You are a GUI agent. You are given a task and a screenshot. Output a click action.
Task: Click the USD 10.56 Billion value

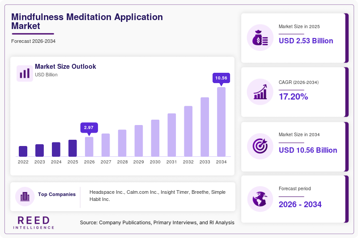coord(308,150)
